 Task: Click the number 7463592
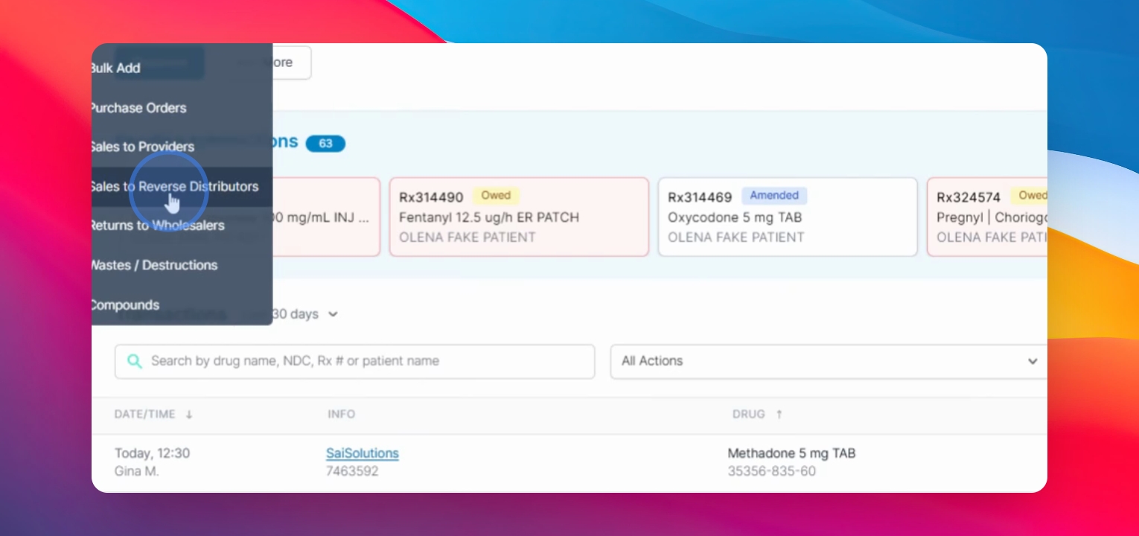pyautogui.click(x=352, y=471)
